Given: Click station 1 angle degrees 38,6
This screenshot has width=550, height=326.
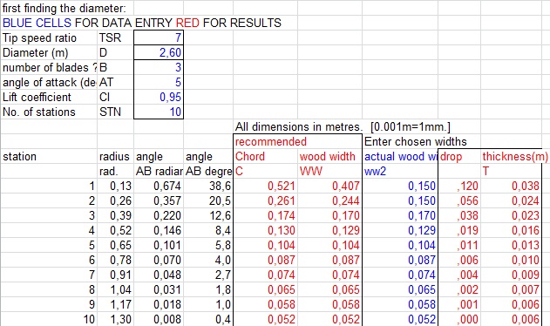Looking at the screenshot, I should coord(208,186).
